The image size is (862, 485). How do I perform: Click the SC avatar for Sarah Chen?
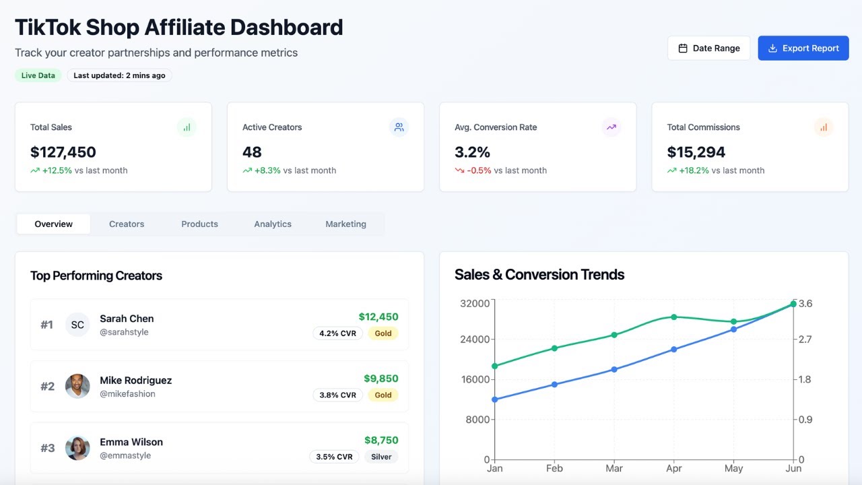pyautogui.click(x=77, y=325)
